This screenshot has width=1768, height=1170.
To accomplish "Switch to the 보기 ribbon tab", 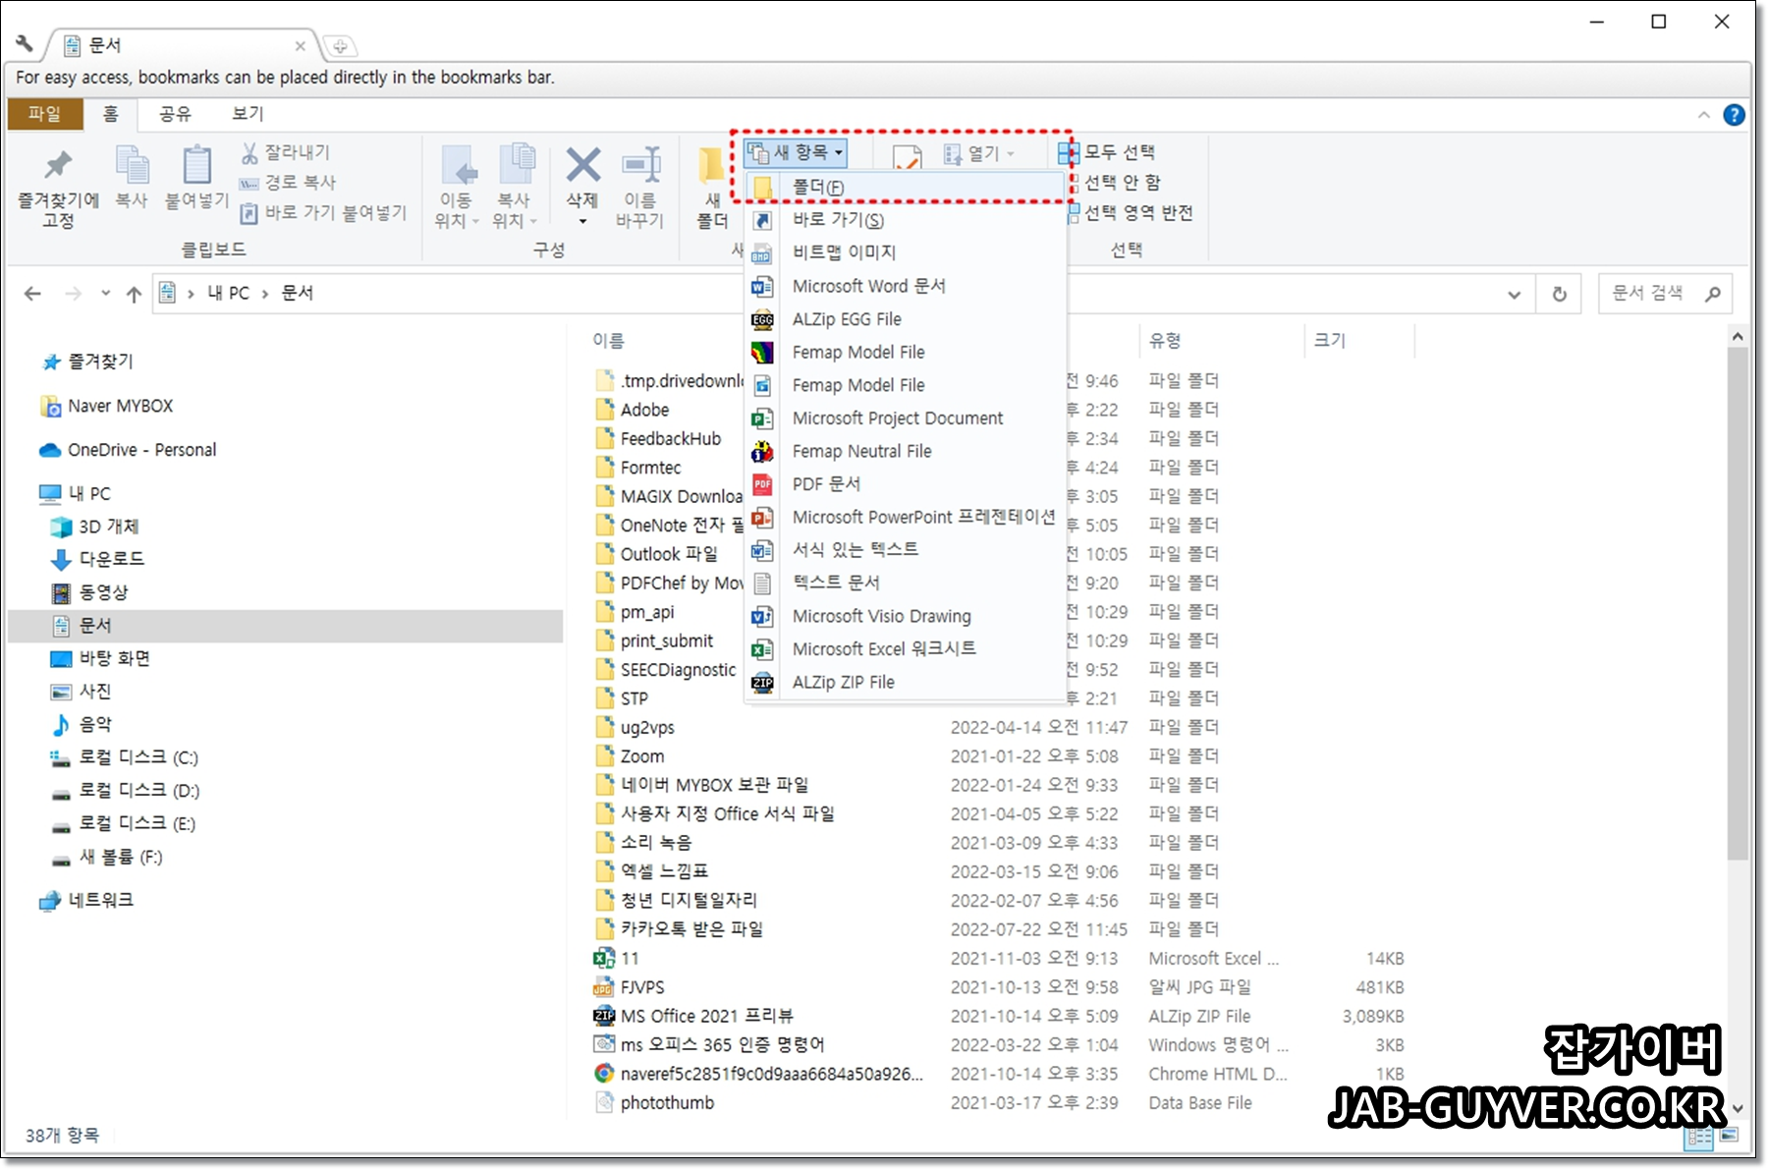I will click(248, 114).
